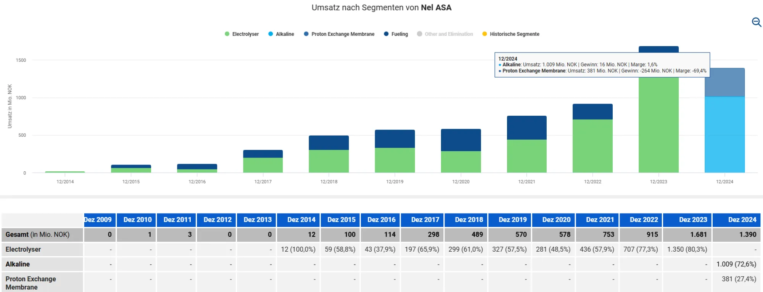763x292 pixels.
Task: Toggle the Electrolyser legend series
Action: (x=242, y=34)
